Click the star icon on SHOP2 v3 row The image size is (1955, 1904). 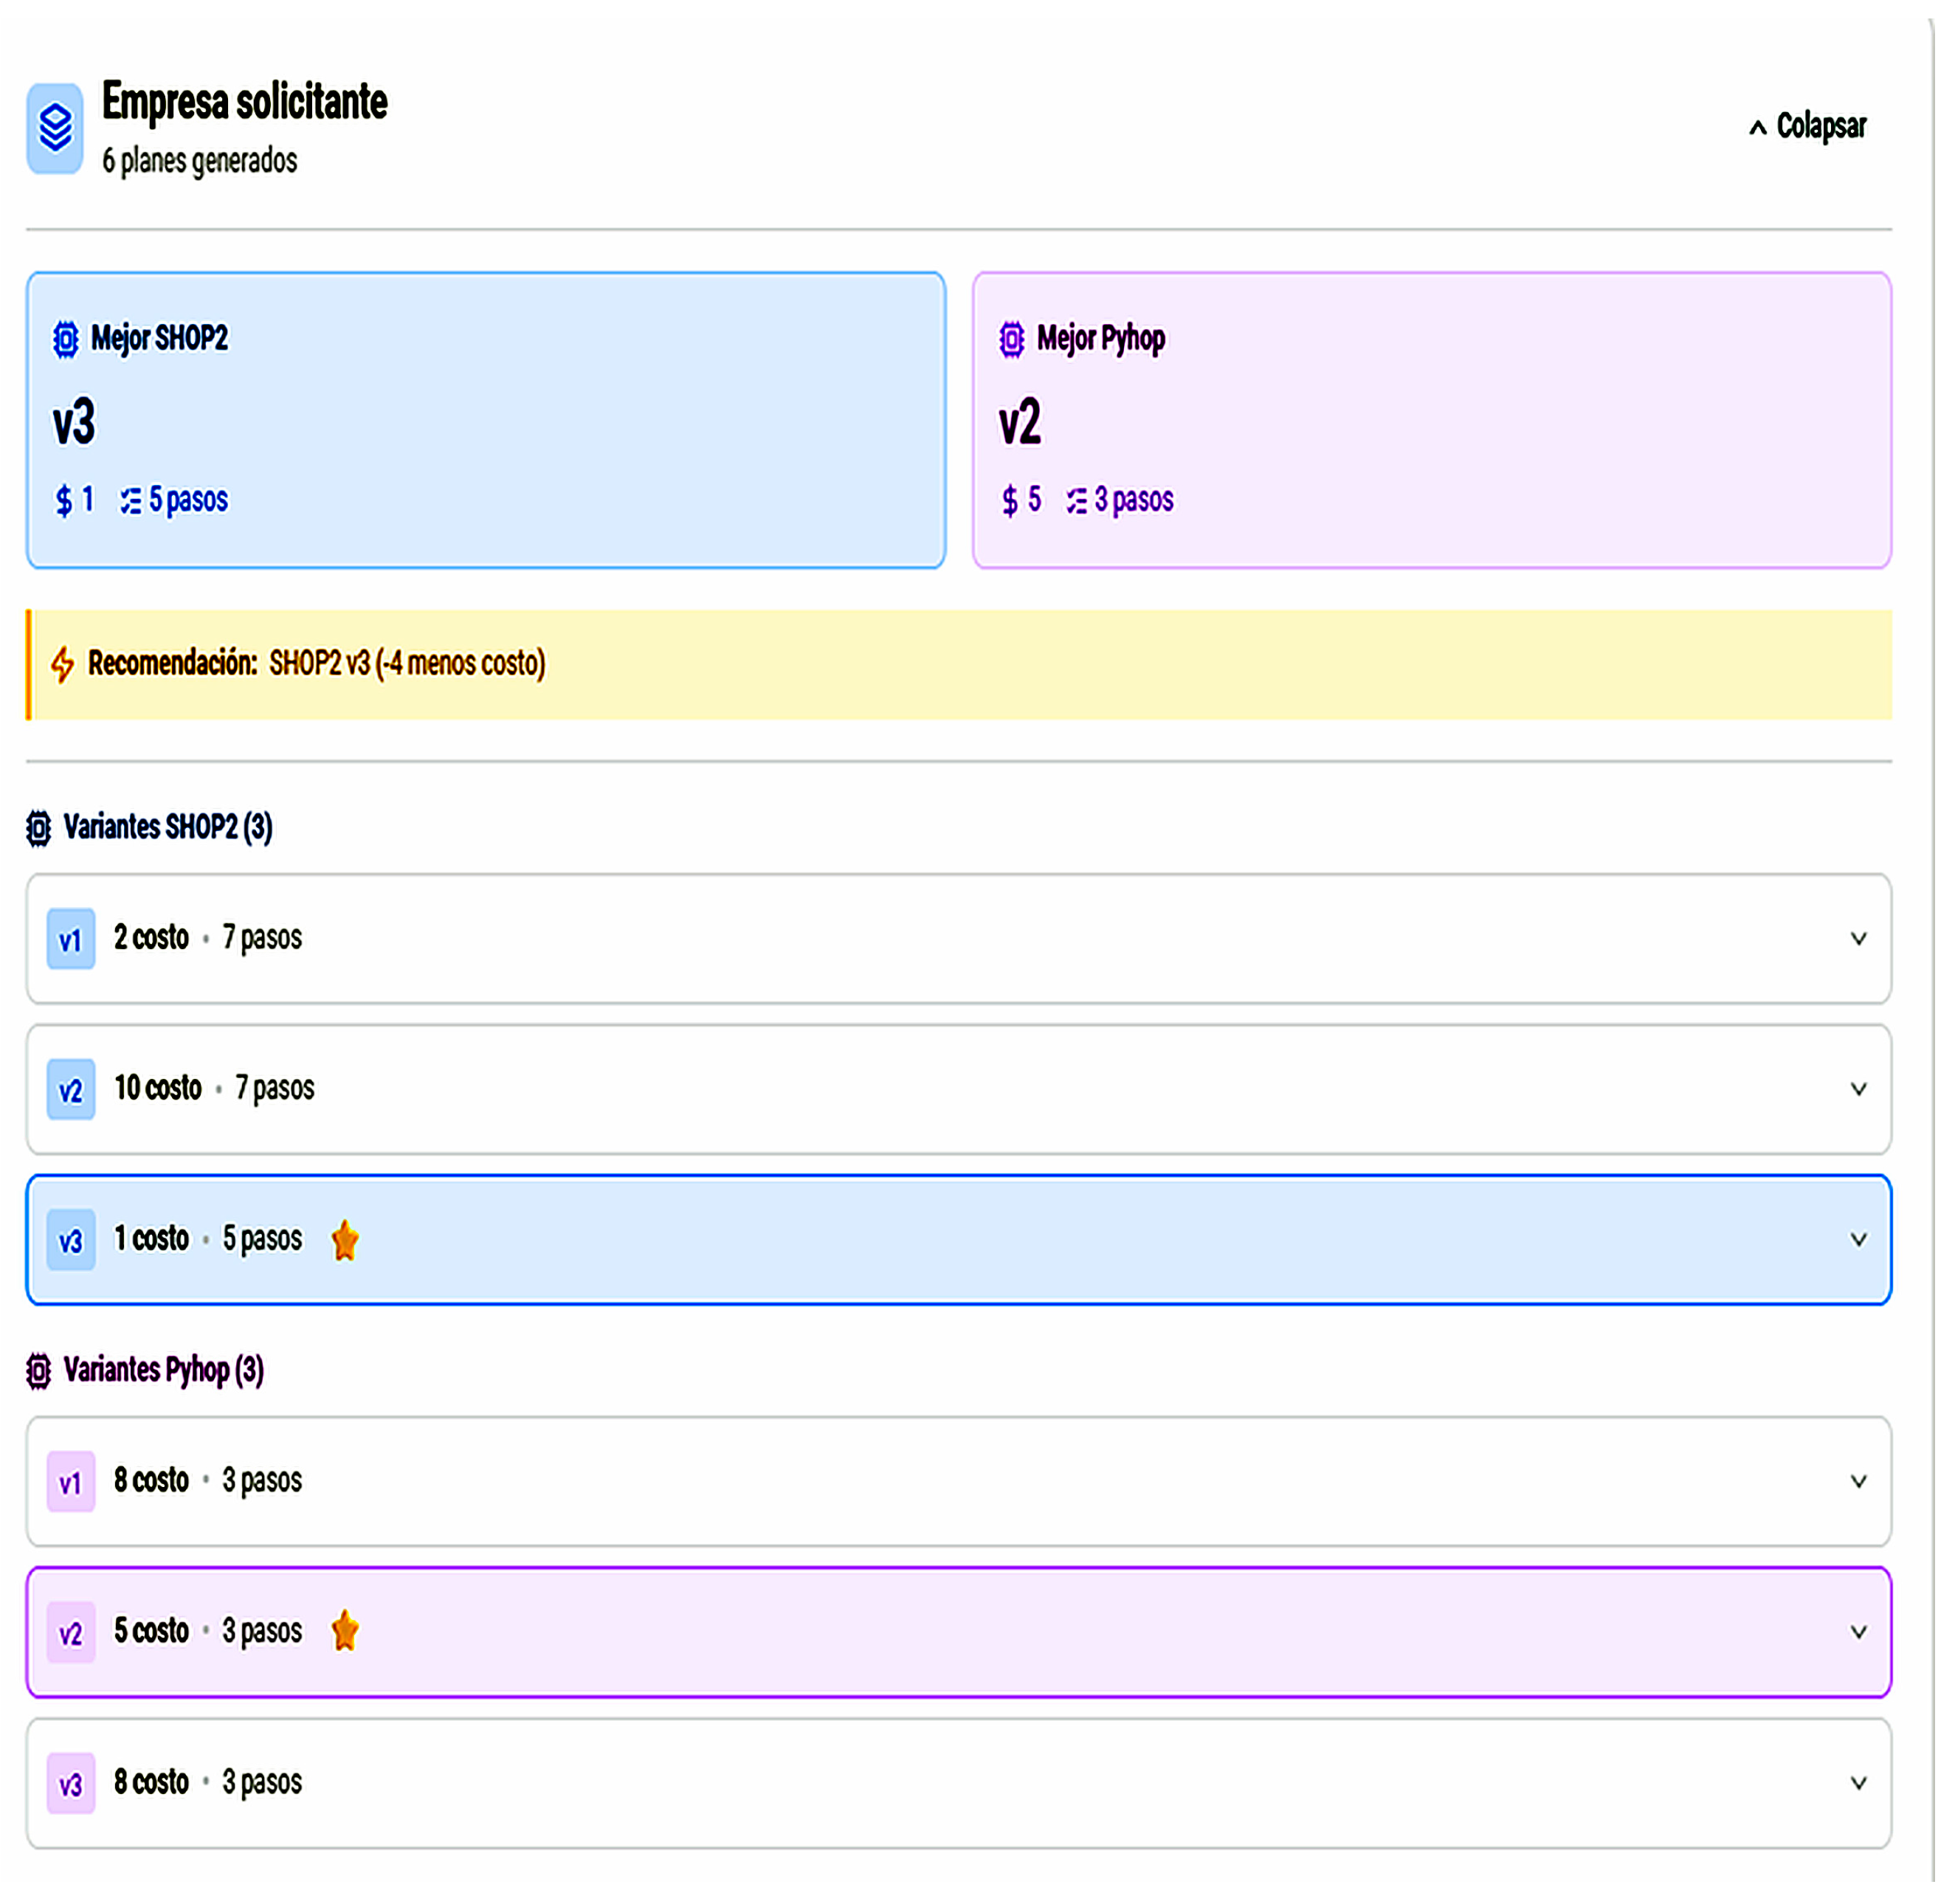pos(345,1240)
